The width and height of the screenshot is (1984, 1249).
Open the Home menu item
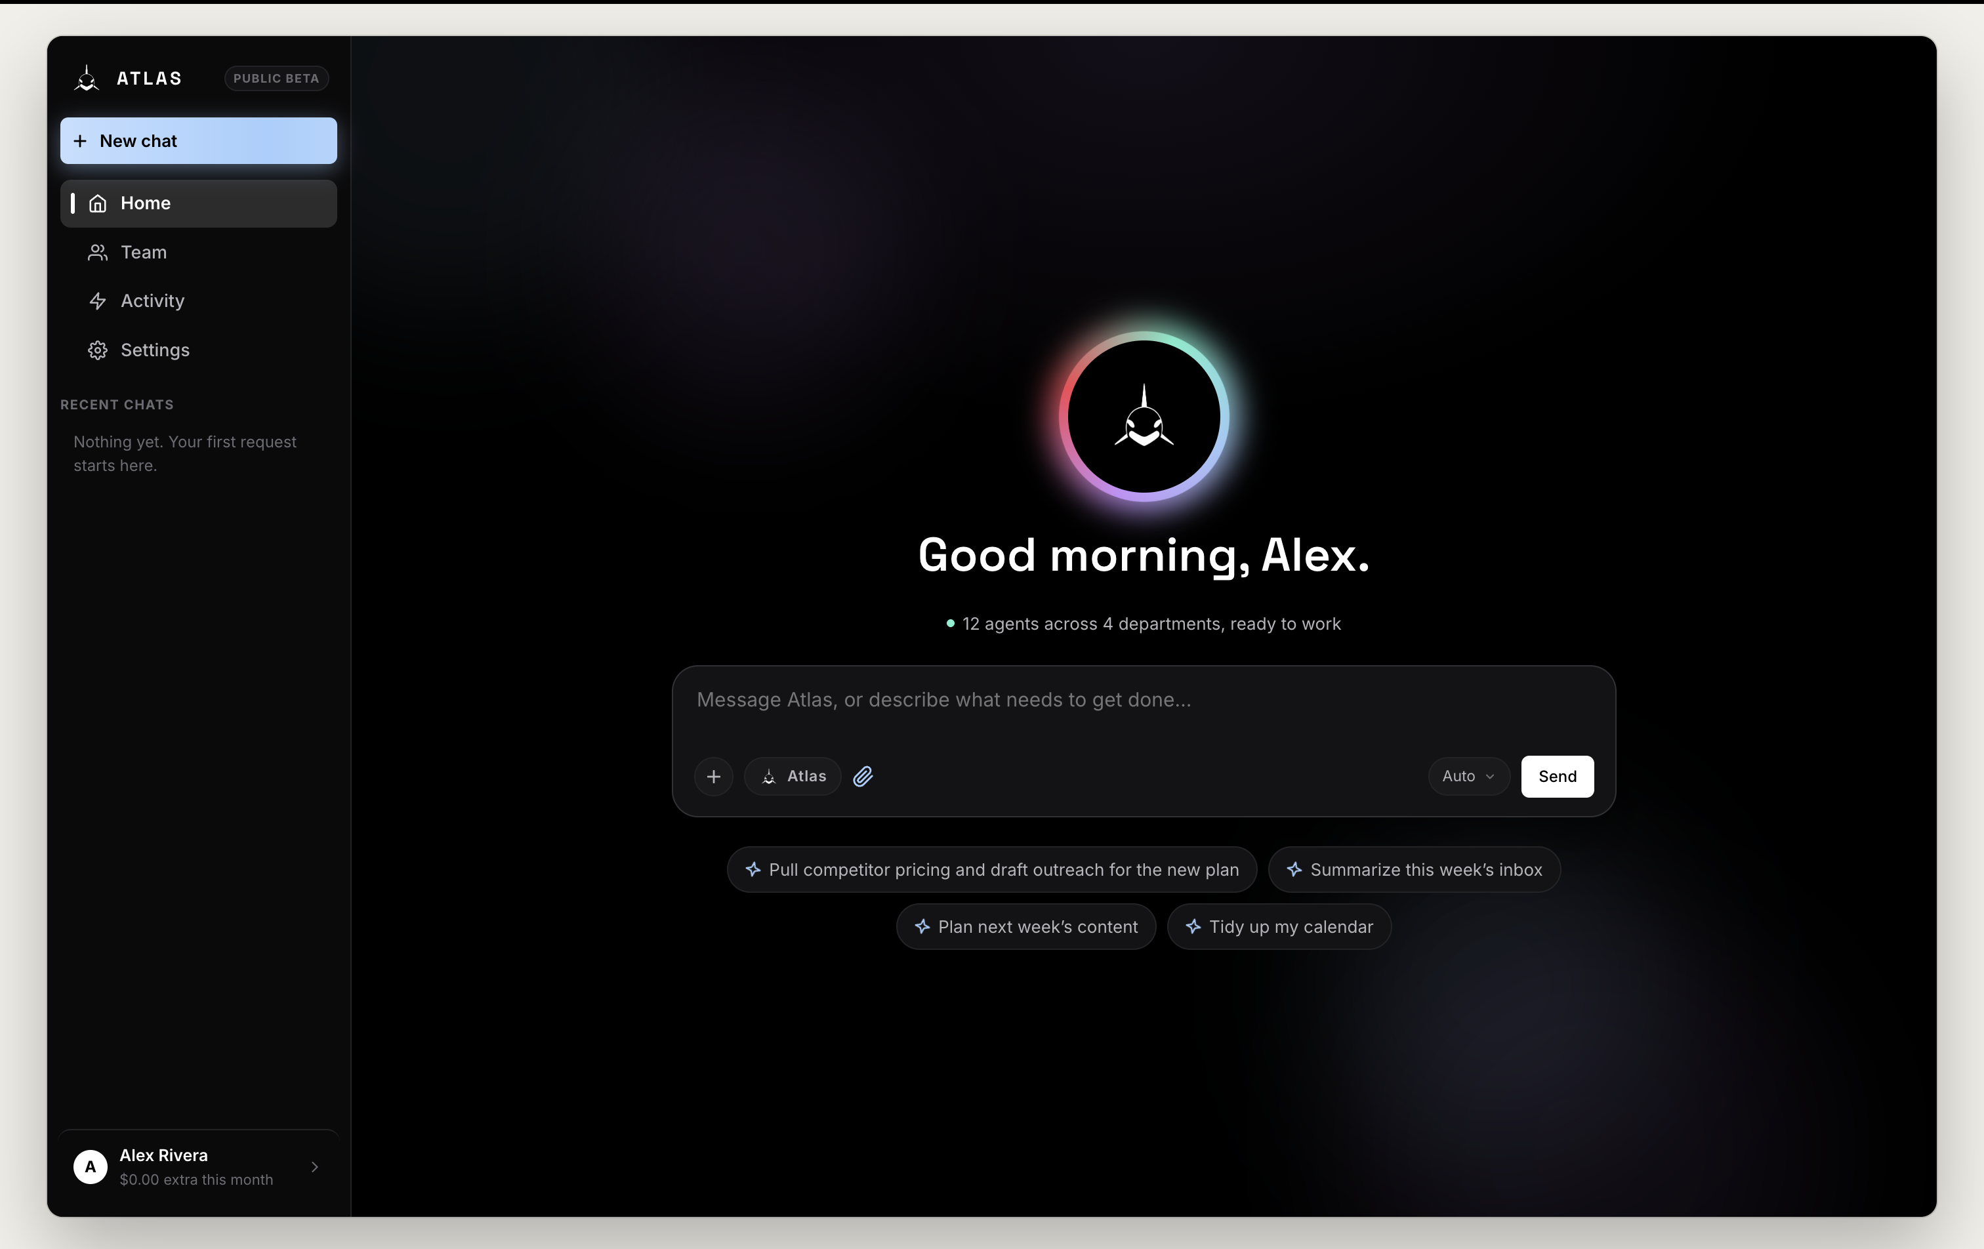pyautogui.click(x=199, y=203)
